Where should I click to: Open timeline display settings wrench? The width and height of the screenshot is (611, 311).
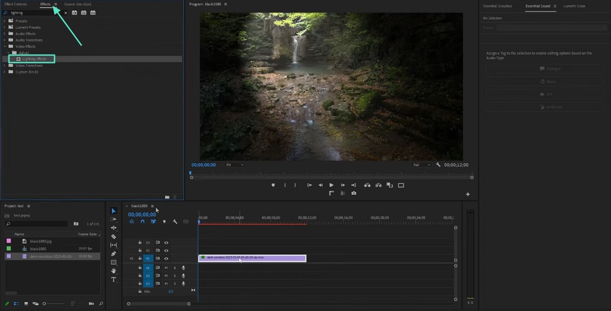point(175,222)
